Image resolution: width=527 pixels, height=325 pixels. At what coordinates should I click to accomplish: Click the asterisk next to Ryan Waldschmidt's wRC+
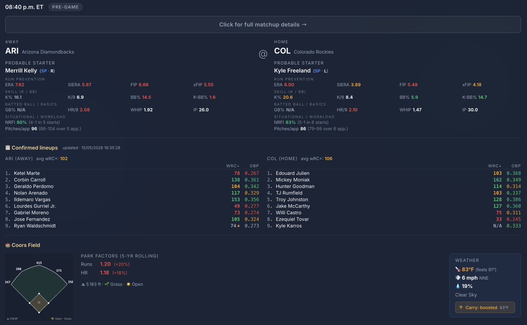[238, 226]
